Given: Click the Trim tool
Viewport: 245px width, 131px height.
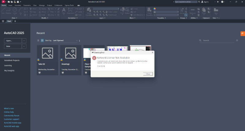Looking at the screenshot, I should [x=51, y=9].
